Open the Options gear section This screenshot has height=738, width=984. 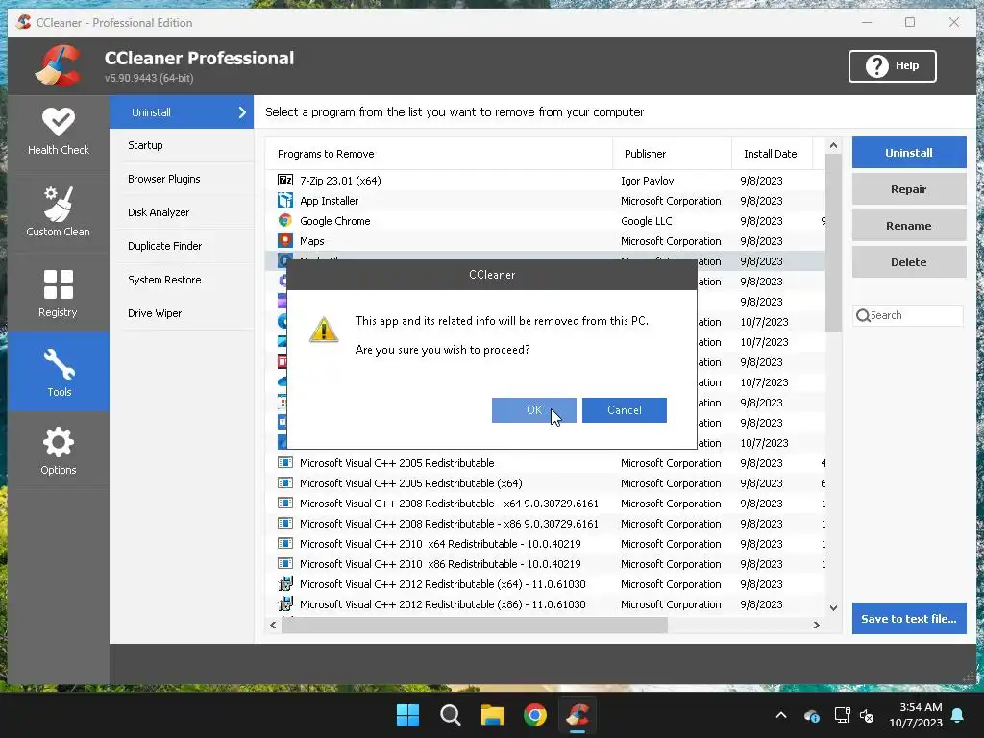tap(59, 451)
